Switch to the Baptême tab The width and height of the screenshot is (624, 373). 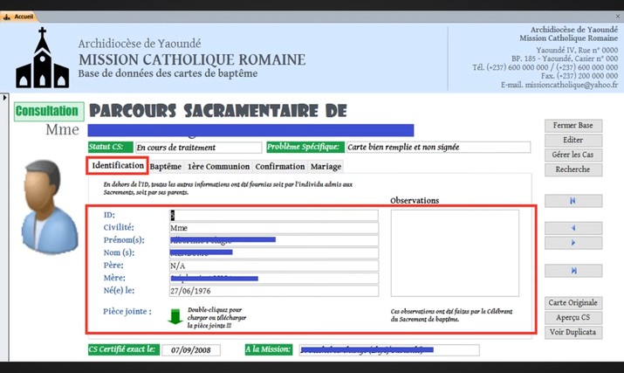pos(166,167)
